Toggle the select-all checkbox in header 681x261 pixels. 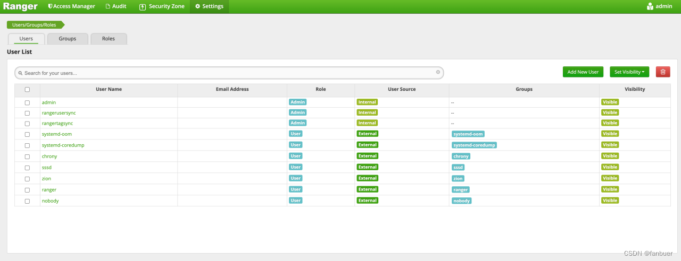(27, 90)
